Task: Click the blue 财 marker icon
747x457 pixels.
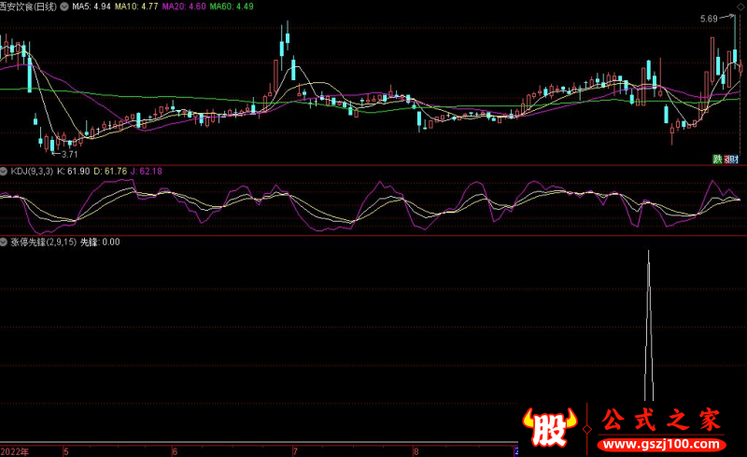Action: point(734,159)
